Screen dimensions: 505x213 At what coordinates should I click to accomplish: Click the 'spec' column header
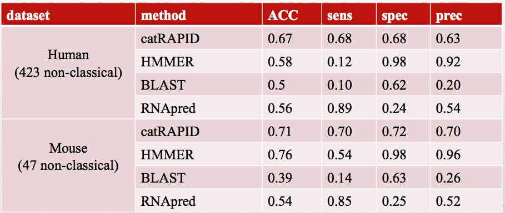(x=403, y=14)
